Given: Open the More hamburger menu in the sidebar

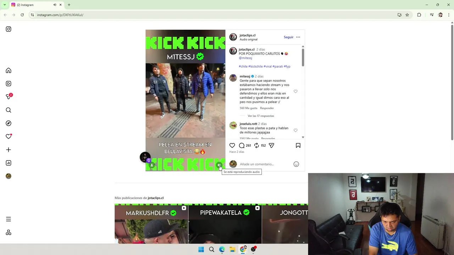Looking at the screenshot, I should [x=9, y=219].
